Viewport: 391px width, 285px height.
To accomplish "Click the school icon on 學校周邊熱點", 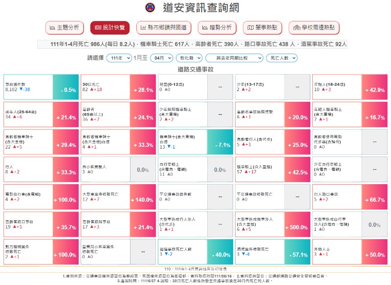I will click(296, 28).
